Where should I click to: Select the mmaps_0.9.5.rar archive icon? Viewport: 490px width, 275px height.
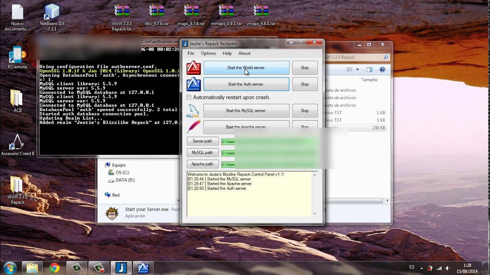227,15
